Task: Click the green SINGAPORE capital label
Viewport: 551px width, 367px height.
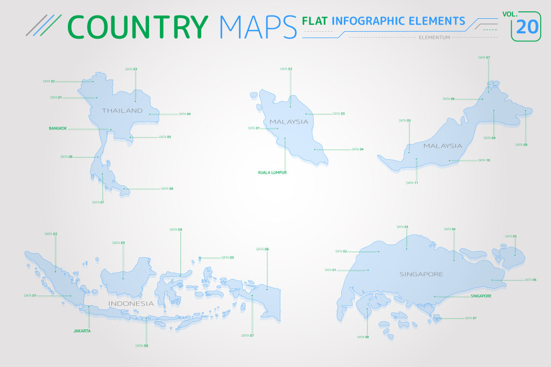Action: click(x=481, y=296)
